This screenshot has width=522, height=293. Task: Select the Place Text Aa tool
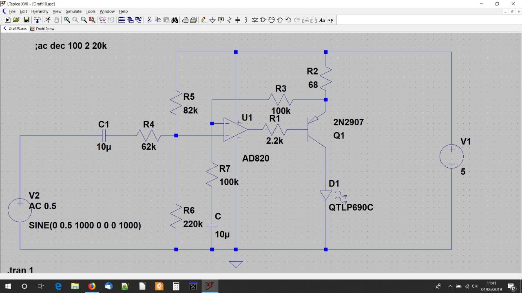tap(322, 20)
